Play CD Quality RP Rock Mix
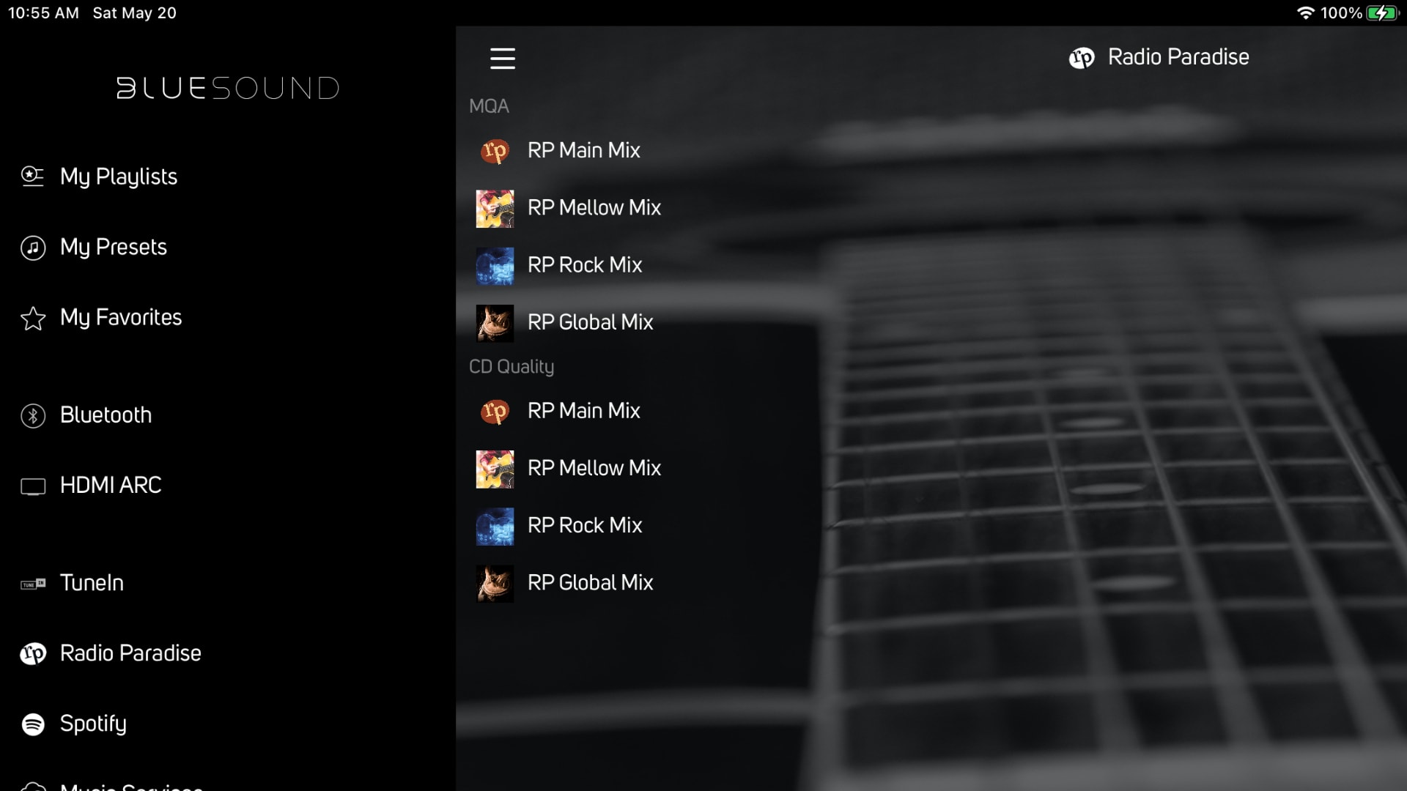The width and height of the screenshot is (1407, 791). (585, 525)
